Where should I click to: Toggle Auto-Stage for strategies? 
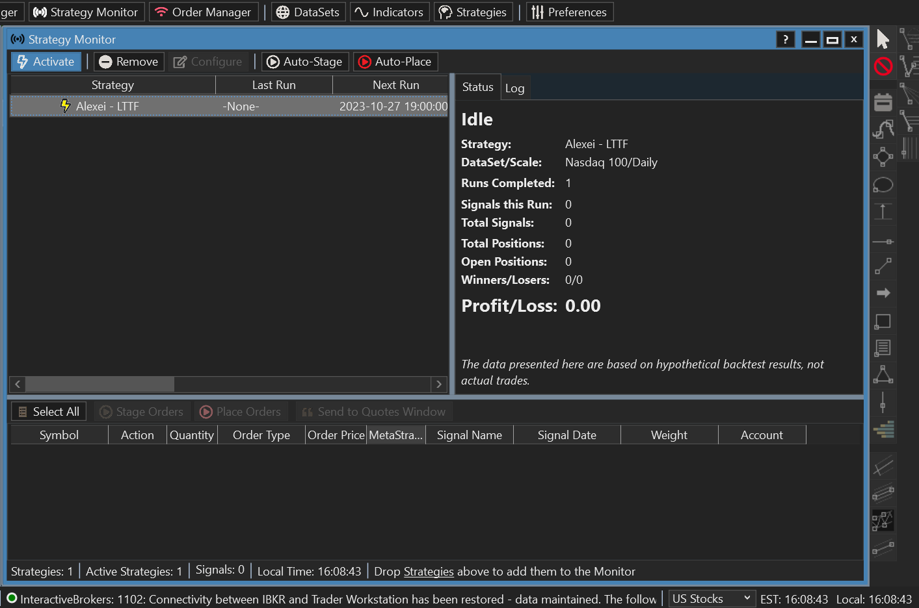[305, 62]
